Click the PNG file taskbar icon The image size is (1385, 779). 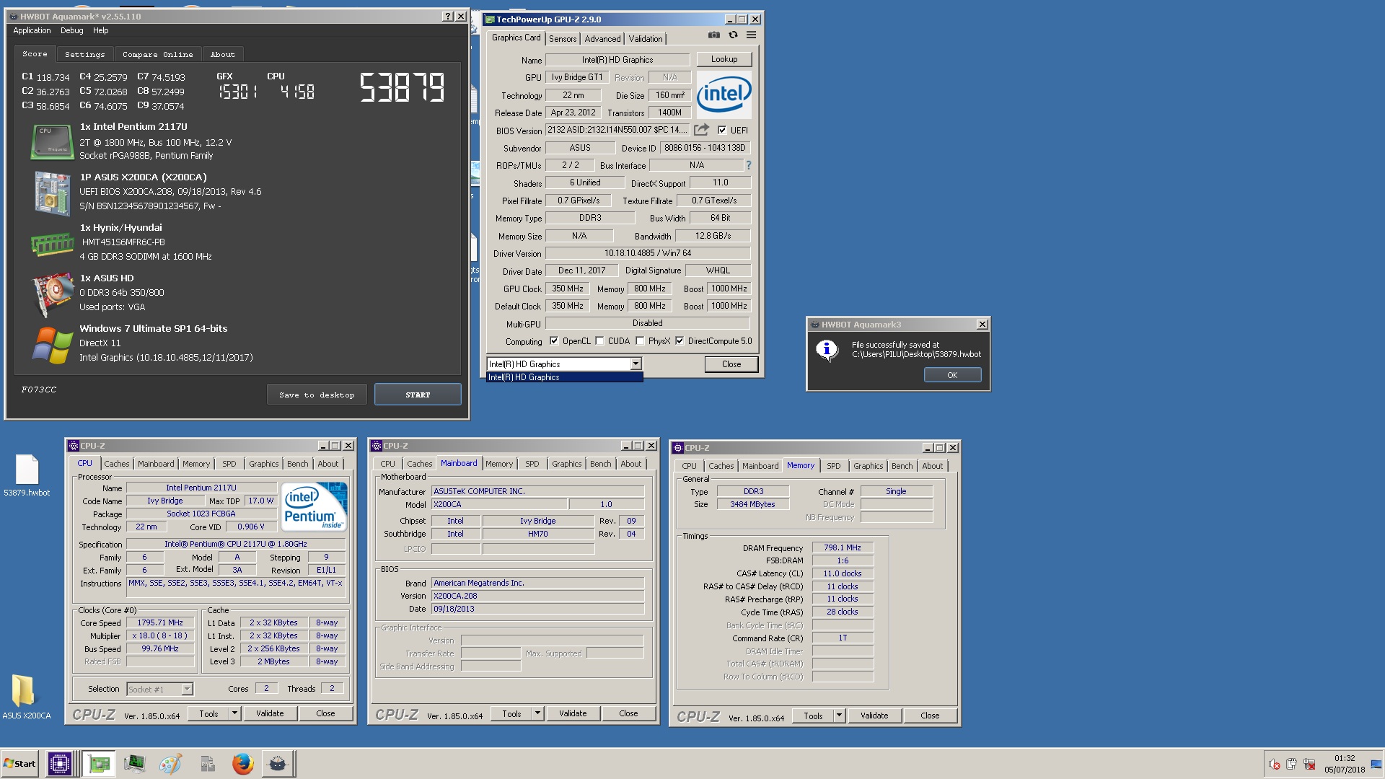[x=208, y=764]
